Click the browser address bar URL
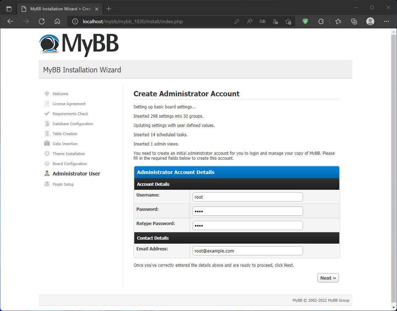 tap(133, 21)
